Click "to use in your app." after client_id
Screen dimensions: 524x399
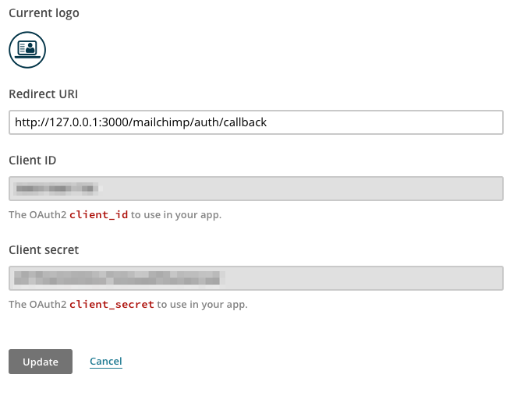[176, 215]
